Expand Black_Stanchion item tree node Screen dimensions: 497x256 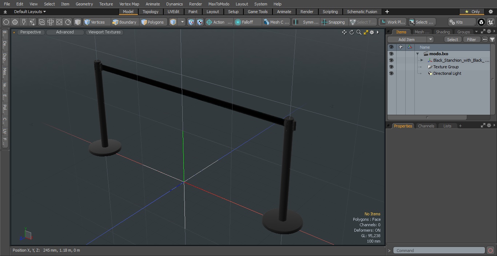point(422,60)
